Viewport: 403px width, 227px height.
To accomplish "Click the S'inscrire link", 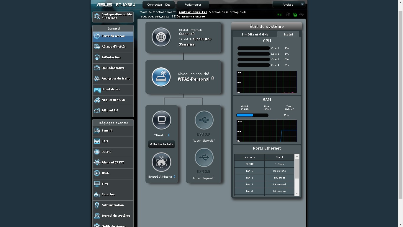I will pos(187,44).
